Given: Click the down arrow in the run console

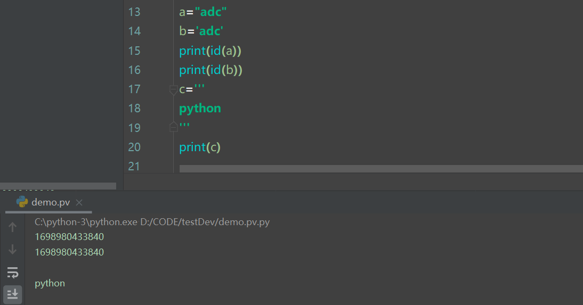Looking at the screenshot, I should pos(13,249).
